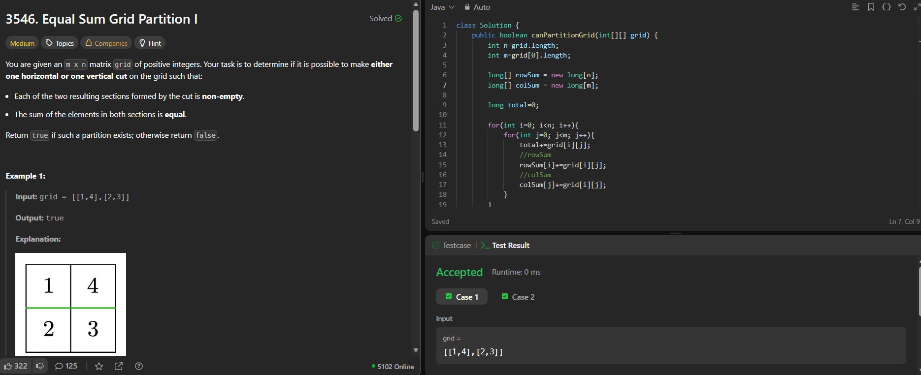Image resolution: width=921 pixels, height=375 pixels.
Task: Select Case 2 result
Action: tap(518, 297)
